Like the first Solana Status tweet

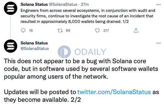coord(97,31)
